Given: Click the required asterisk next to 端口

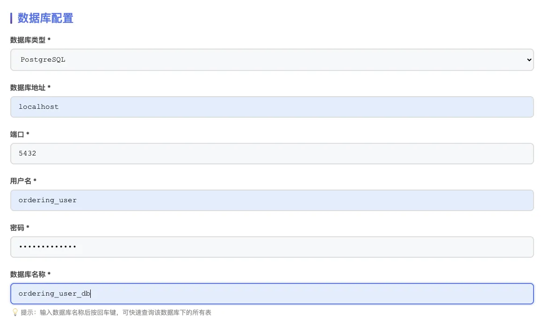Looking at the screenshot, I should click(x=28, y=134).
